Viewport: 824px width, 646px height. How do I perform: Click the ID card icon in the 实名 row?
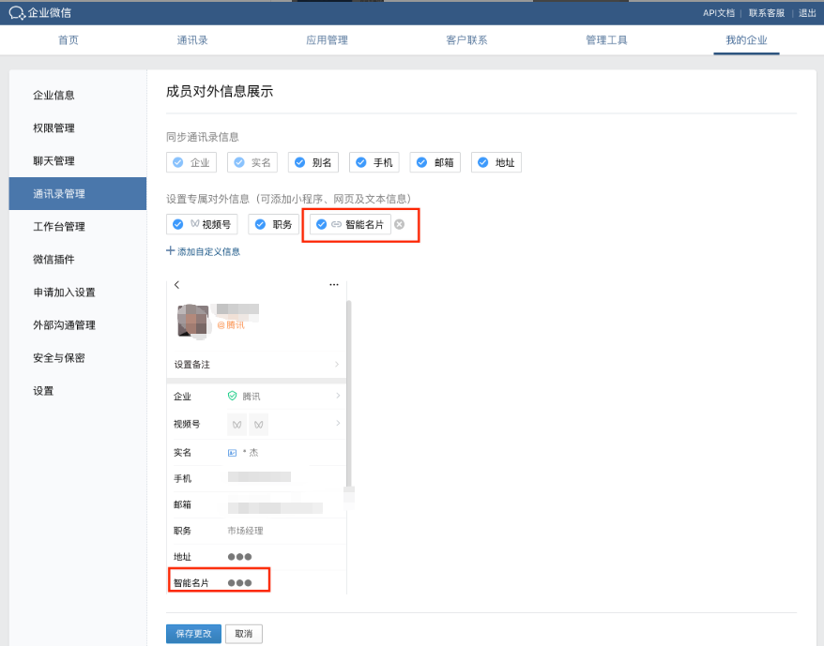pyautogui.click(x=232, y=452)
